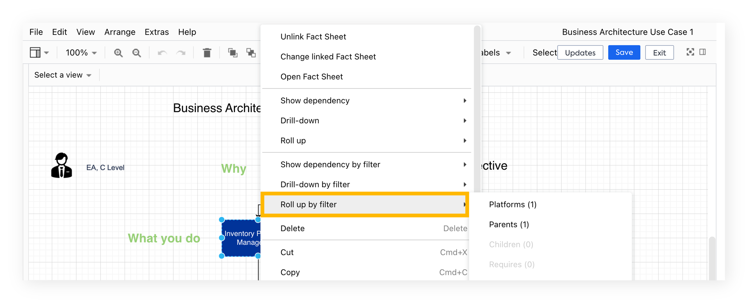Open the Labels dropdown arrow

508,53
